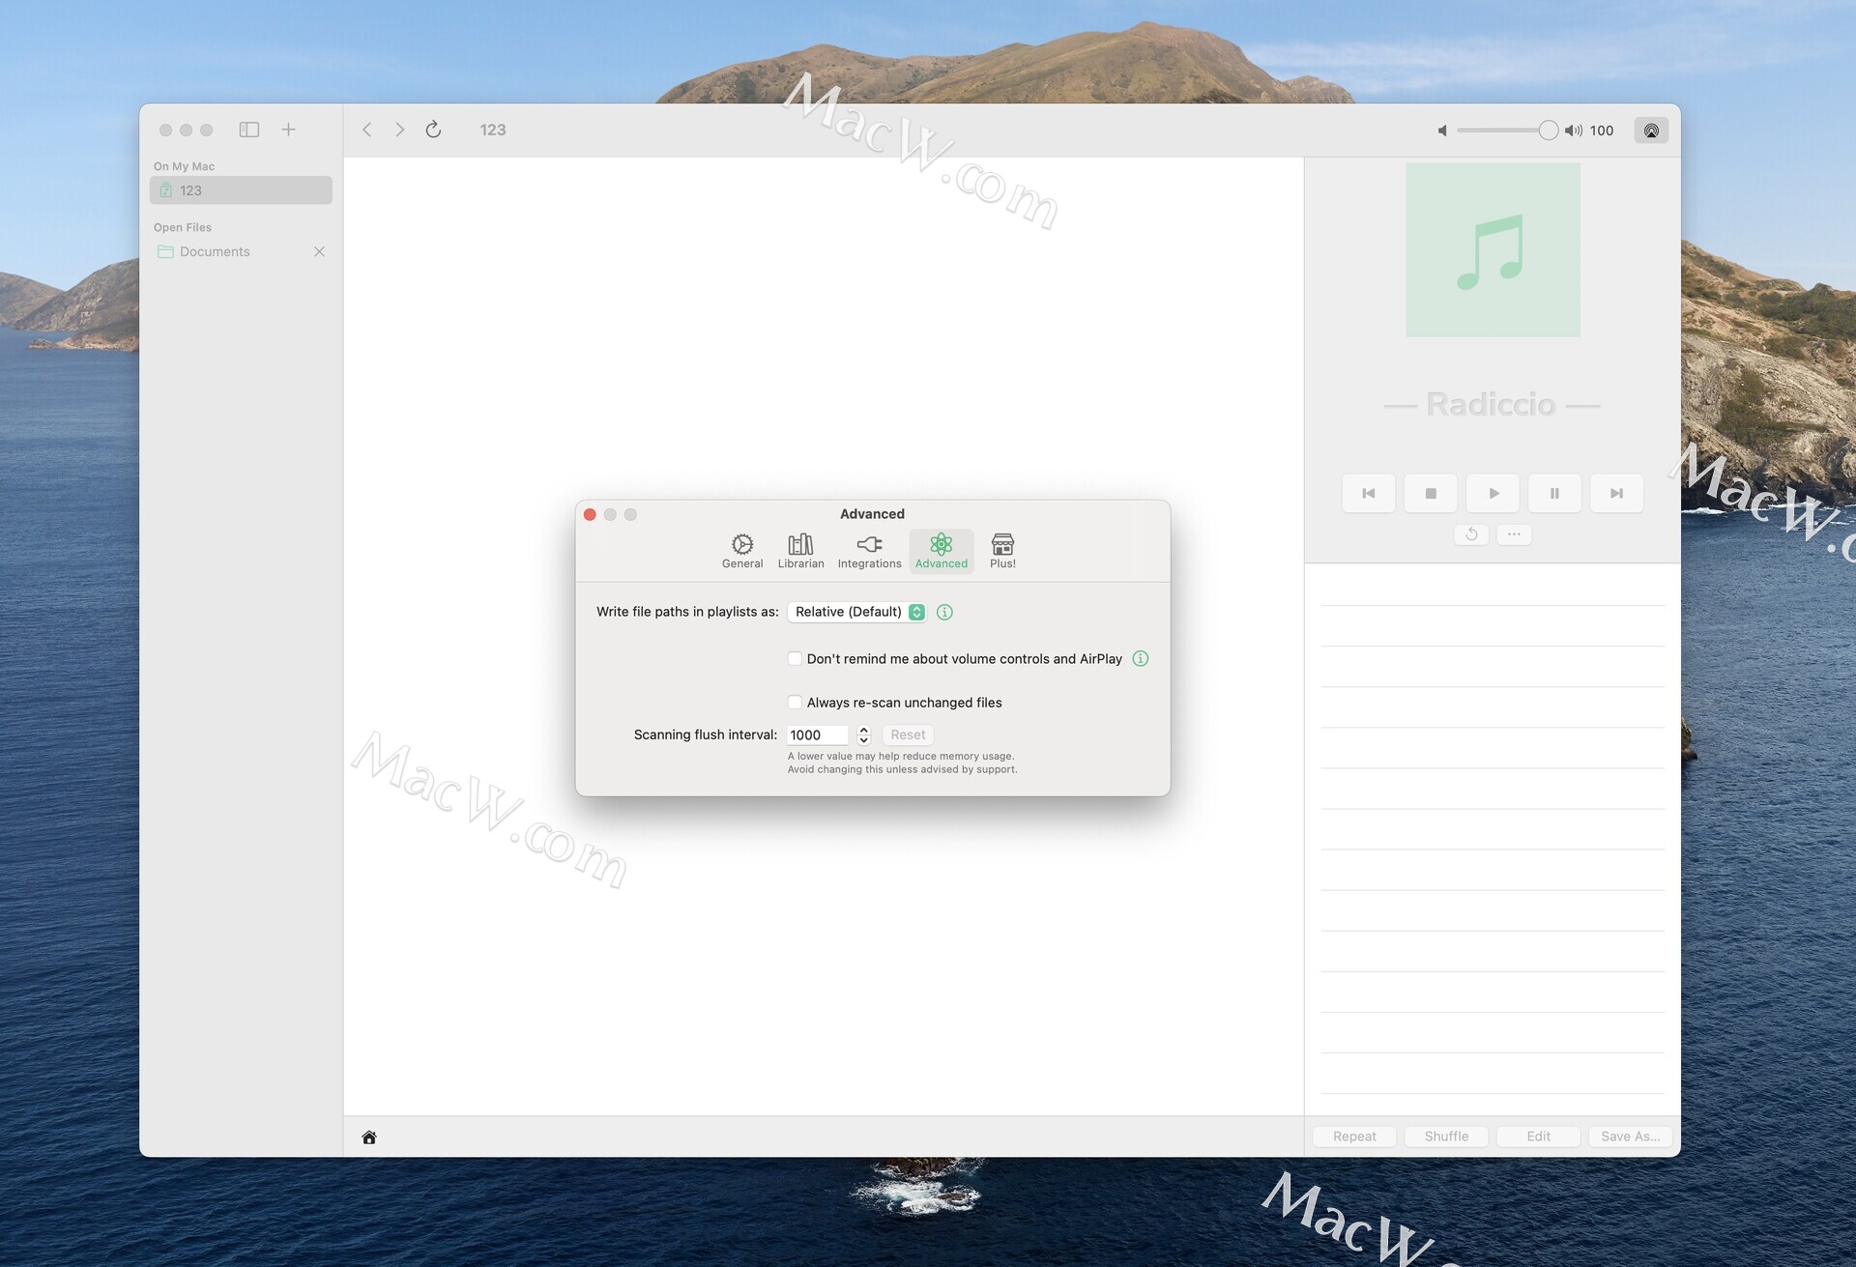Pause playback
The image size is (1856, 1267).
click(x=1554, y=493)
